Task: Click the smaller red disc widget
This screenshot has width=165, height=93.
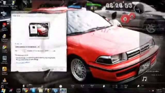Action: 132,16
